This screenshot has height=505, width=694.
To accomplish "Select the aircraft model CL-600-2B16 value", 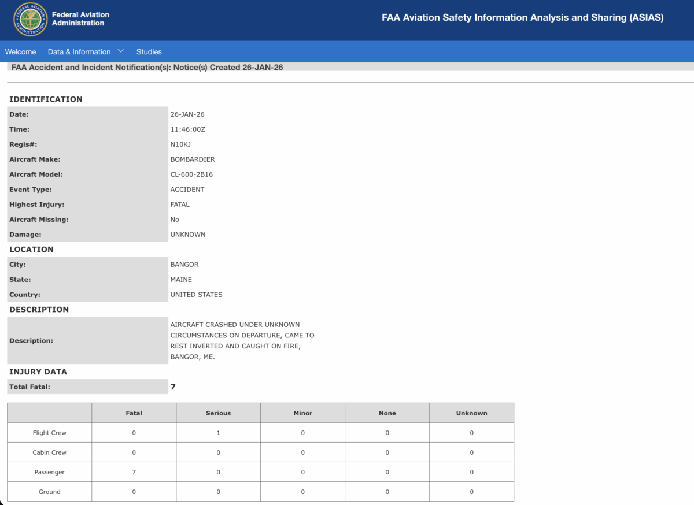I will pyautogui.click(x=191, y=174).
